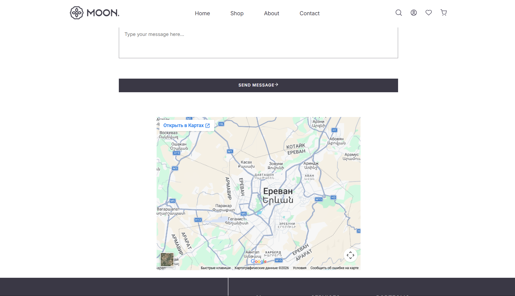
Task: Focus the message text area
Action: [x=258, y=43]
